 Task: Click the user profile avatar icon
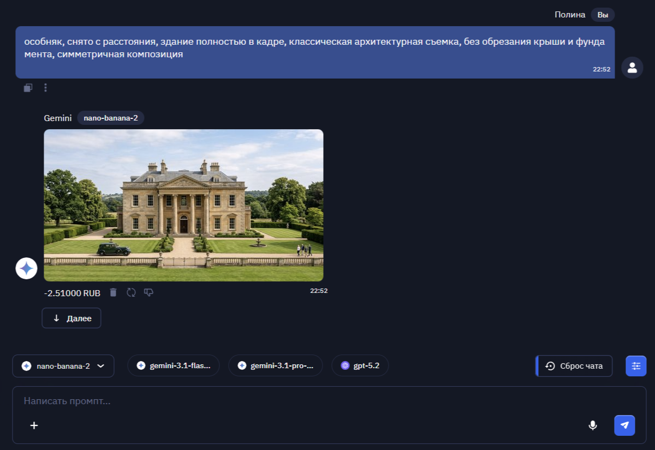[x=632, y=68]
